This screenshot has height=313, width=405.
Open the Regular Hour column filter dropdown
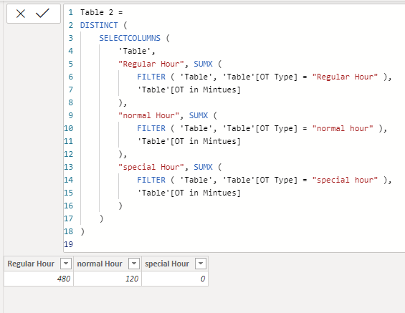[x=66, y=264]
